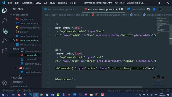Open the Go menu
This screenshot has width=172, height=97.
pos(45,3)
